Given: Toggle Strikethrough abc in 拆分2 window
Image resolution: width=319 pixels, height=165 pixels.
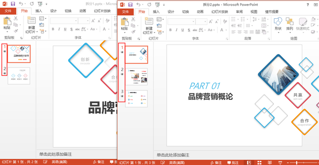Looking at the screenshot, I should click(x=195, y=30).
